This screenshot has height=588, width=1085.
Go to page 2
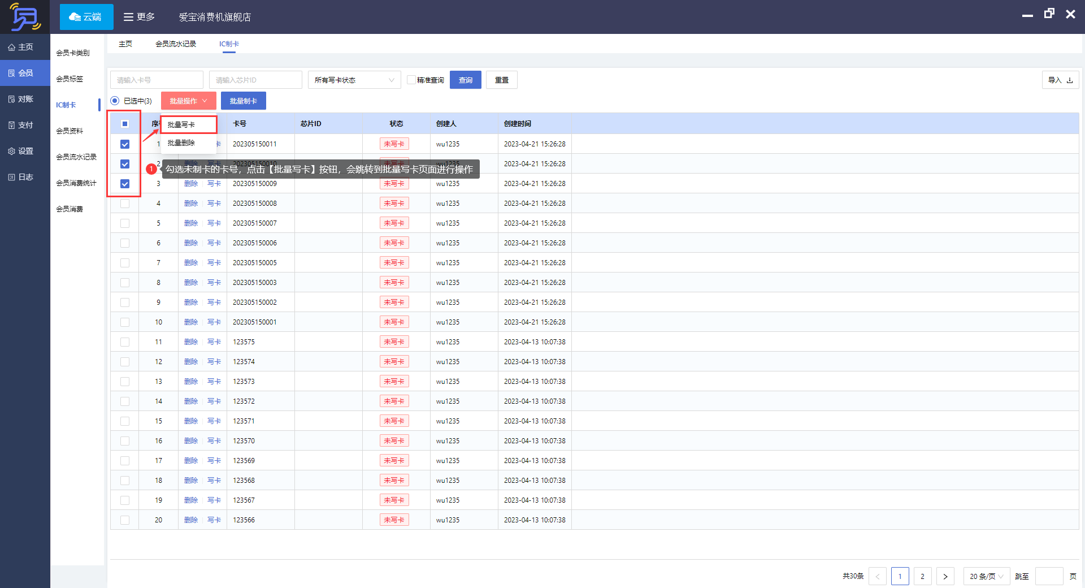click(923, 576)
